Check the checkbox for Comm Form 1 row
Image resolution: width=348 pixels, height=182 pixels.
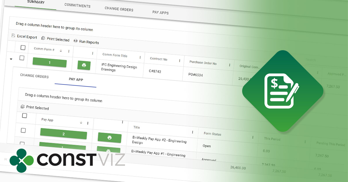pos(22,57)
